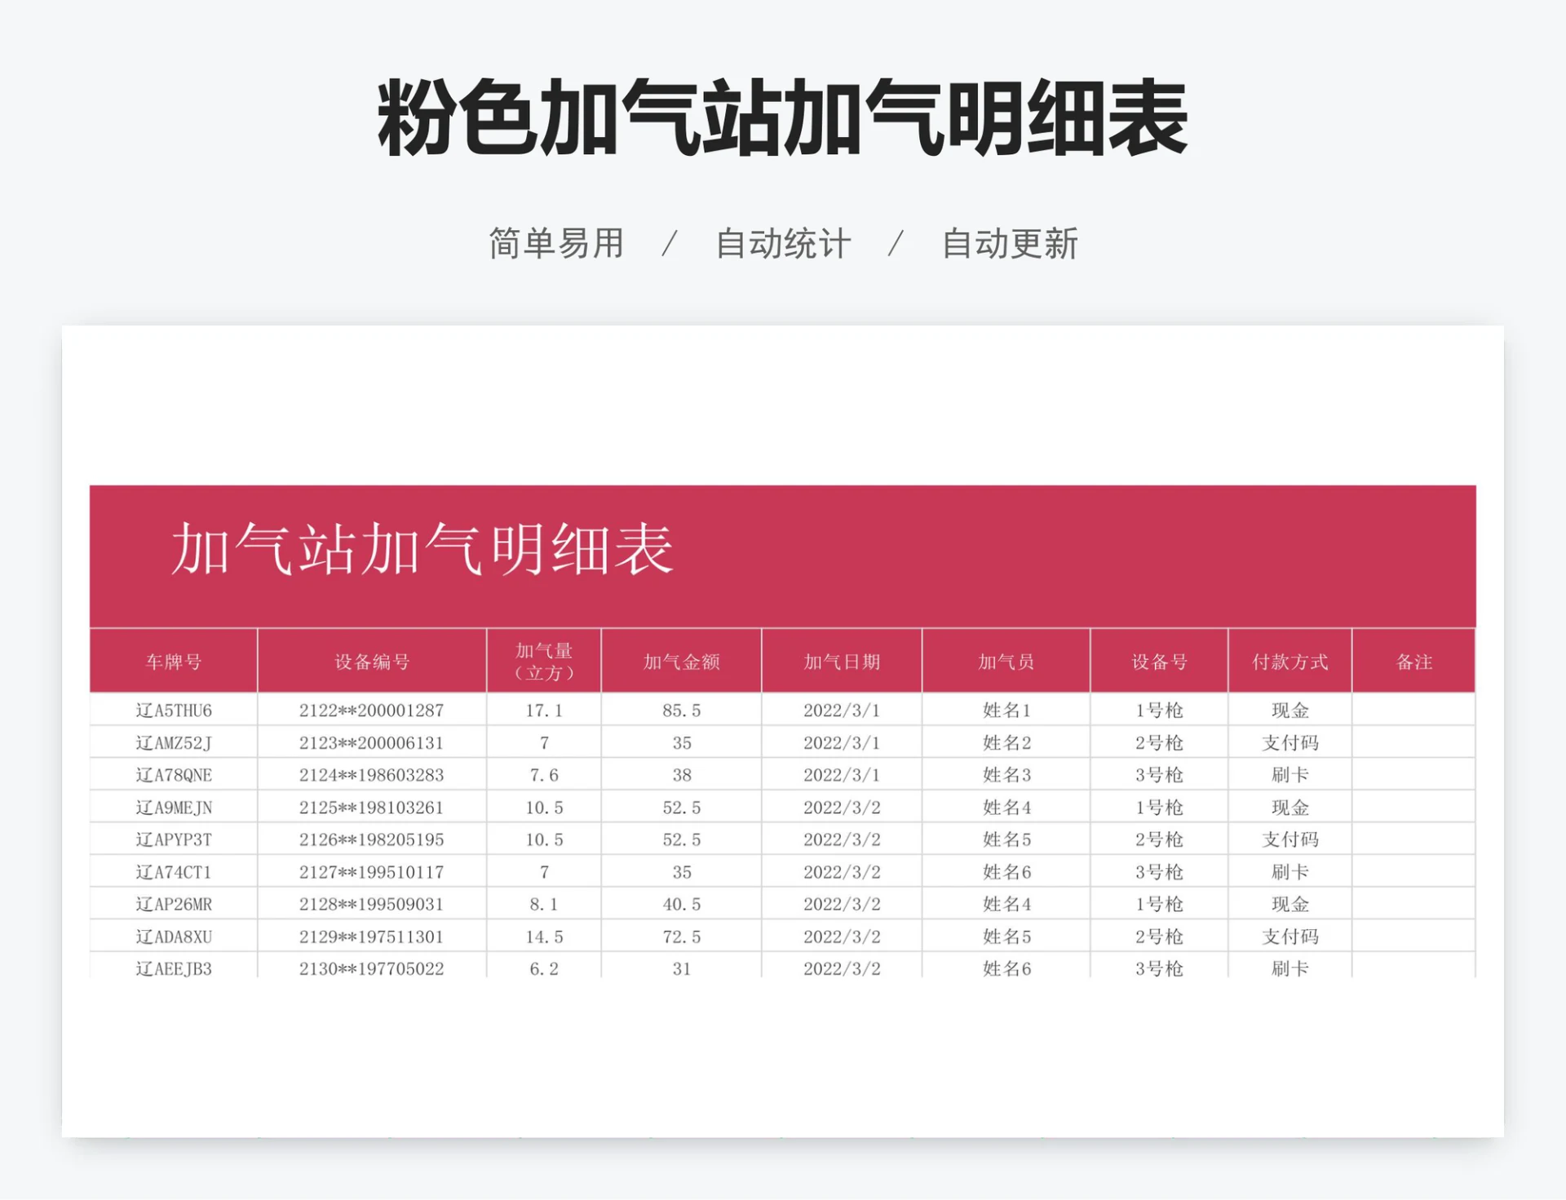This screenshot has height=1200, width=1566.
Task: Select the subtitle text 自动统计
Action: 781,242
